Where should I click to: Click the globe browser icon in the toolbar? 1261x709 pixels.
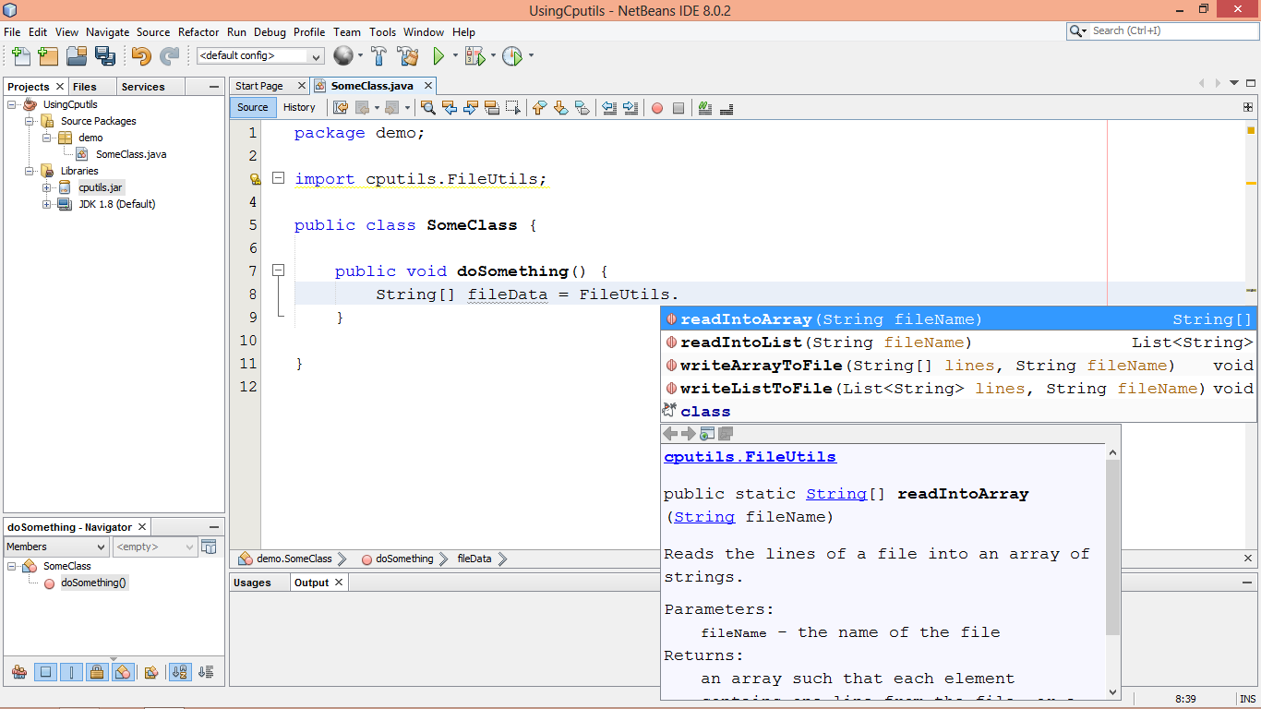coord(343,56)
